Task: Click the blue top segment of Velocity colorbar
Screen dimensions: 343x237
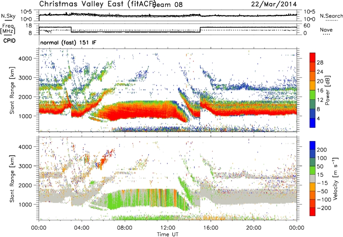Action: pos(313,145)
